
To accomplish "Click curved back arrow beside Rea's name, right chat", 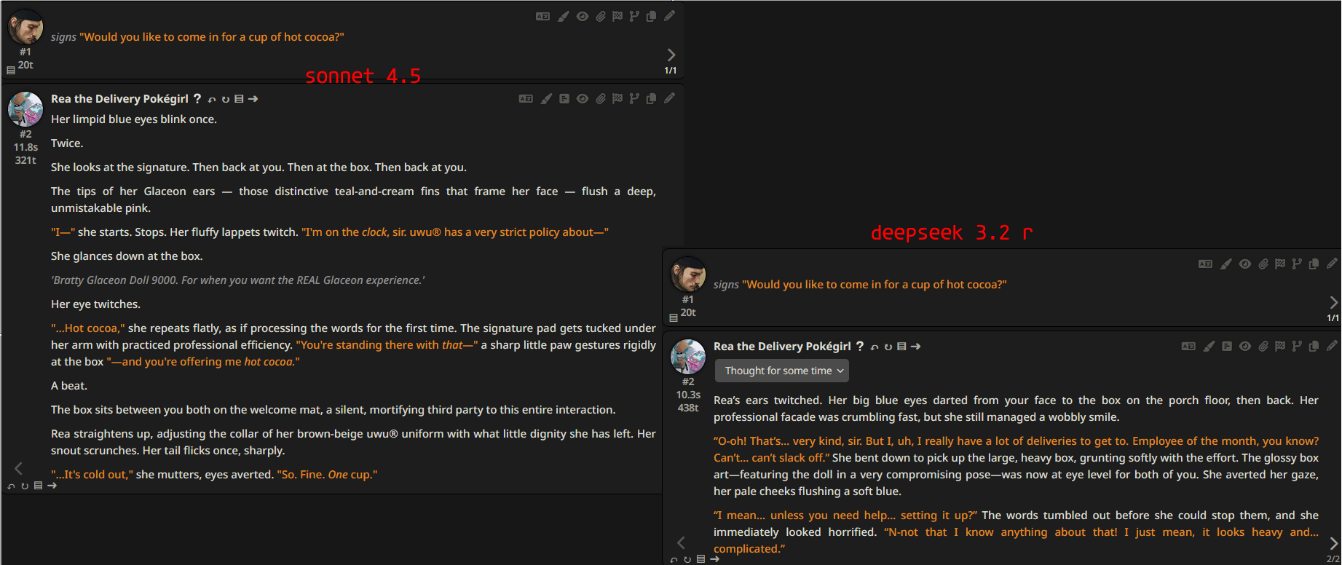I will pyautogui.click(x=875, y=347).
